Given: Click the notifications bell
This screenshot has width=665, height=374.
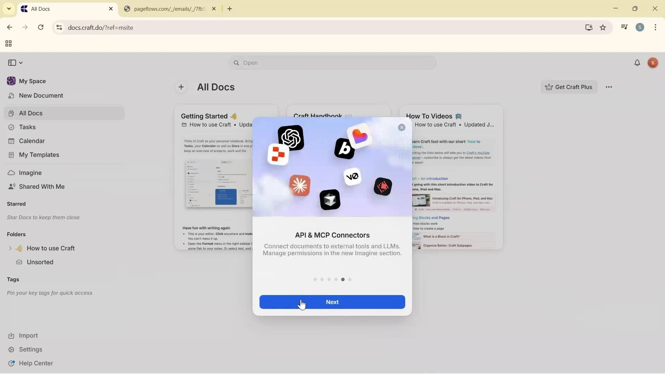Looking at the screenshot, I should click(x=637, y=63).
